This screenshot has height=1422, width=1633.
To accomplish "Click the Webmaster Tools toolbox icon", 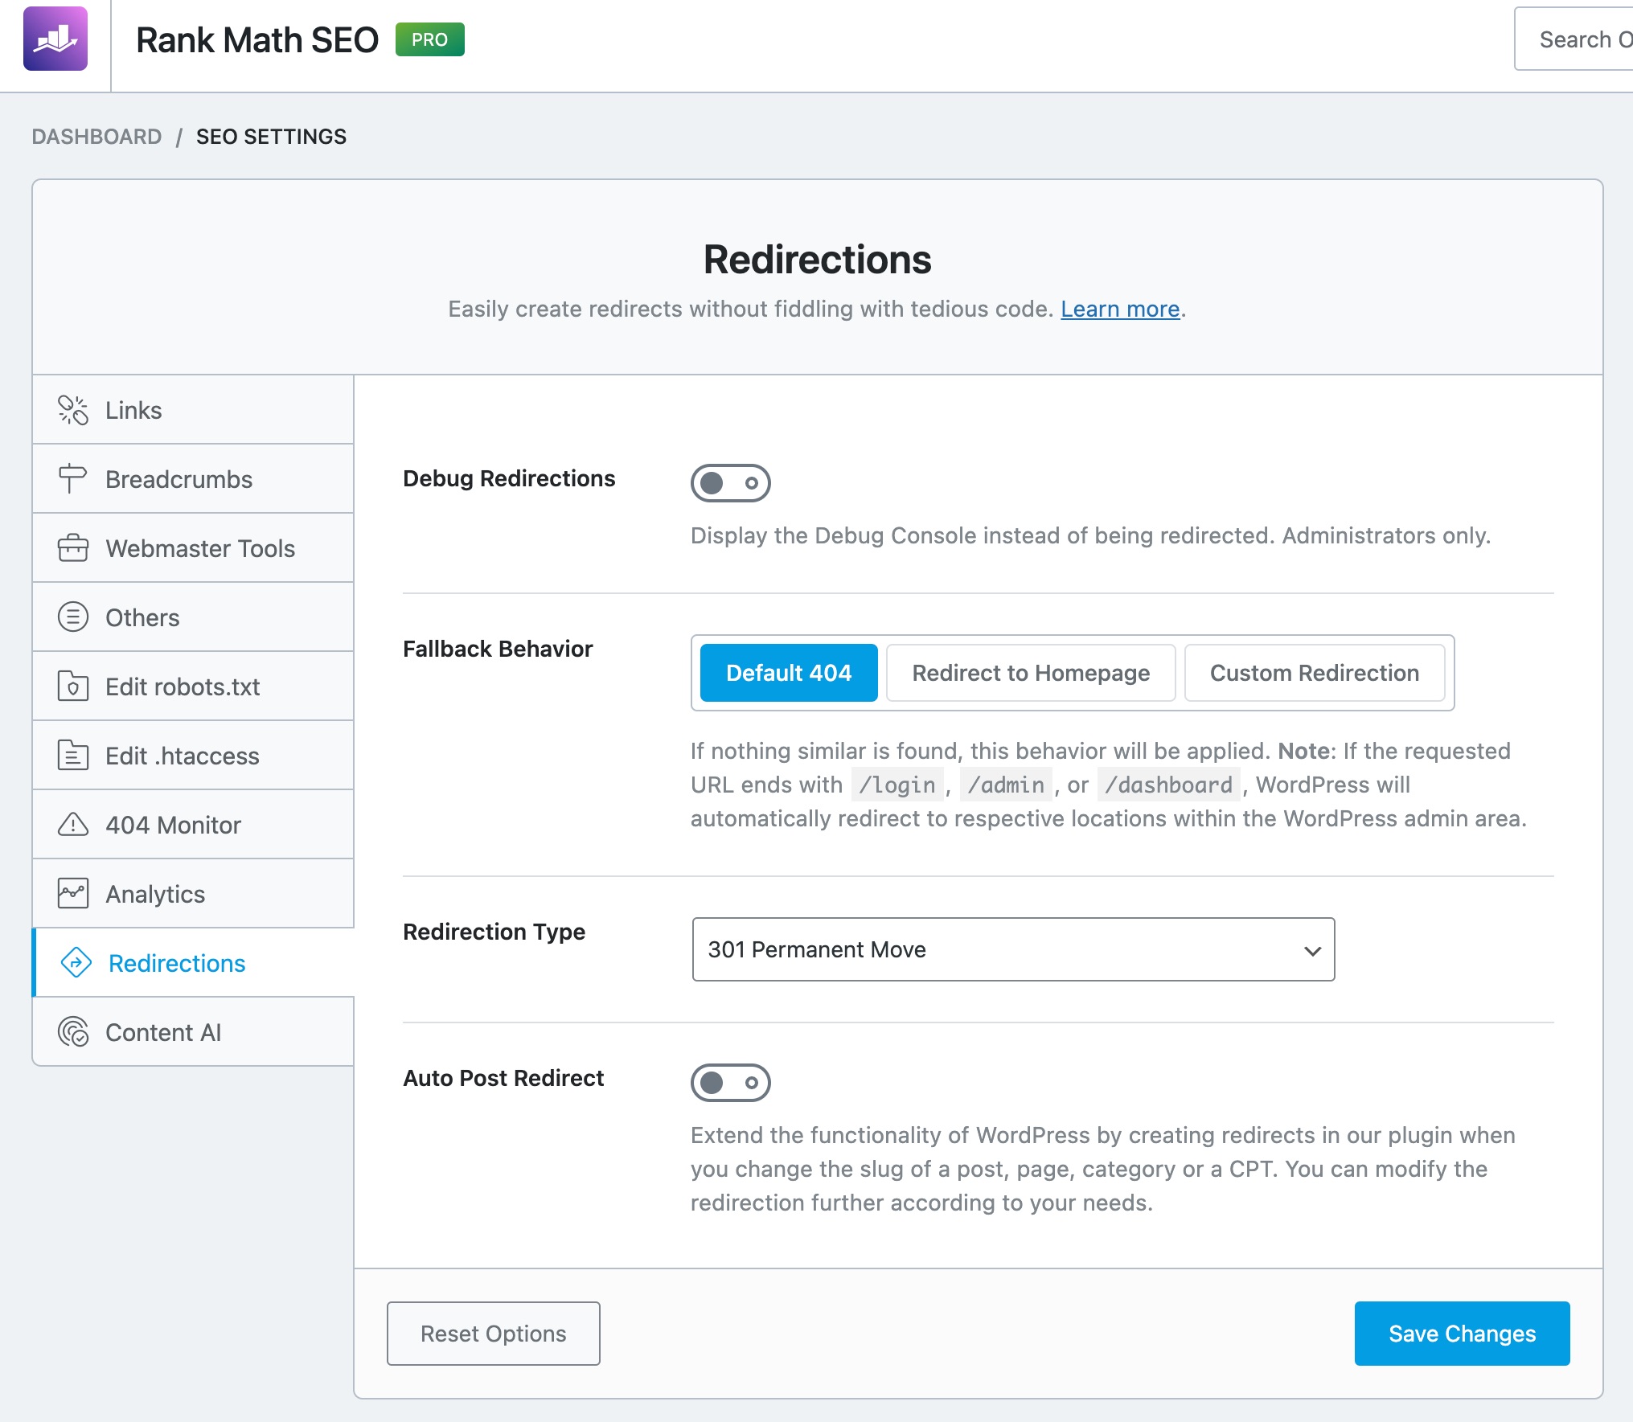I will (73, 548).
